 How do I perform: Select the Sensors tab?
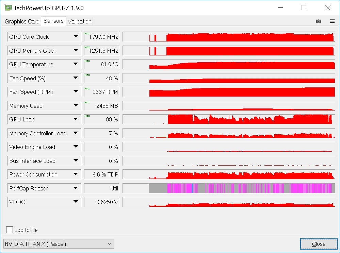tap(53, 21)
